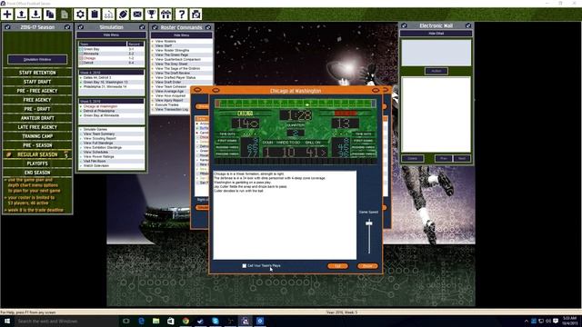
Task: Click the Game Speed slider handle
Action: [369, 223]
